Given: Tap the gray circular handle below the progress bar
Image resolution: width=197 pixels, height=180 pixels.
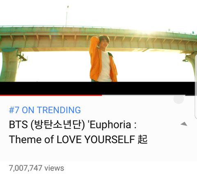Looking at the screenshot, I should [179, 99].
